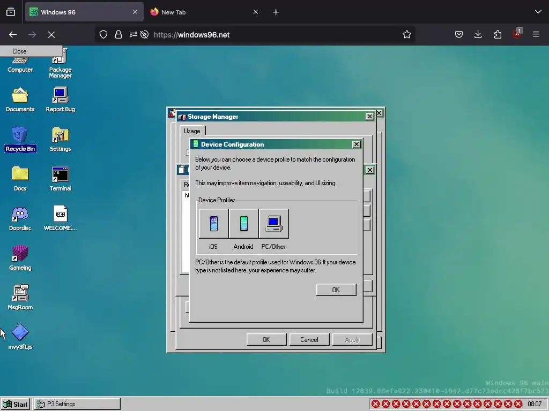The image size is (549, 411).
Task: Click the taskbar clock showing 08:07
Action: click(535, 404)
